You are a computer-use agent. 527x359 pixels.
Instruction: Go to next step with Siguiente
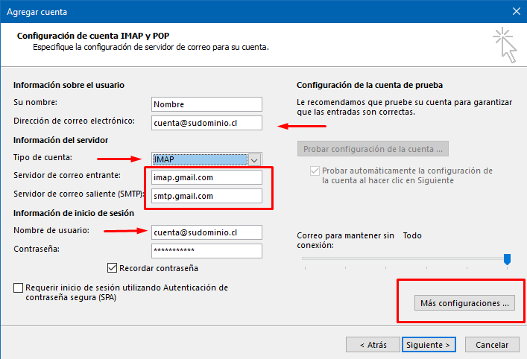[429, 345]
